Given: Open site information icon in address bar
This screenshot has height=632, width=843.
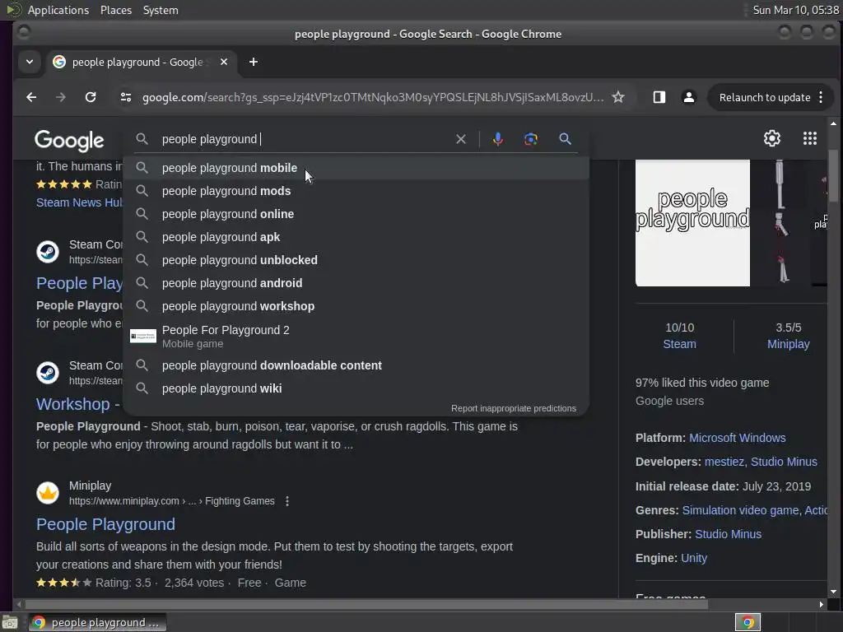Looking at the screenshot, I should [126, 97].
